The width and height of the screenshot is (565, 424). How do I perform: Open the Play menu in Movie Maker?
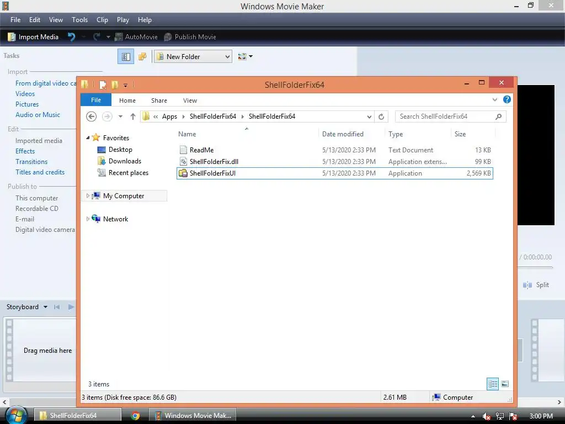coord(123,20)
